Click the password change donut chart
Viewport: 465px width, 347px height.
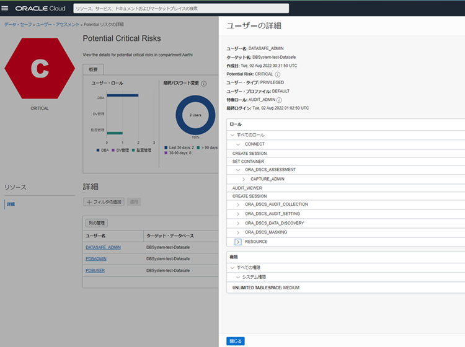(x=195, y=115)
